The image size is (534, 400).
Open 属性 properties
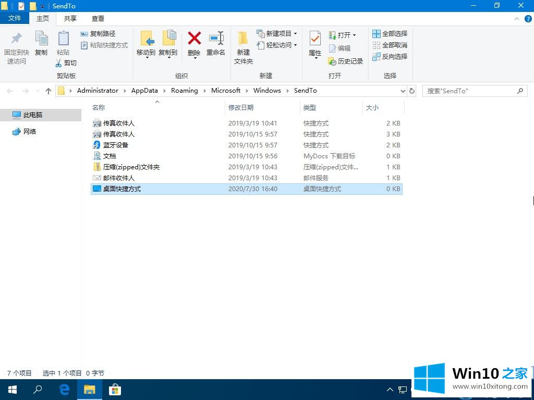click(315, 45)
